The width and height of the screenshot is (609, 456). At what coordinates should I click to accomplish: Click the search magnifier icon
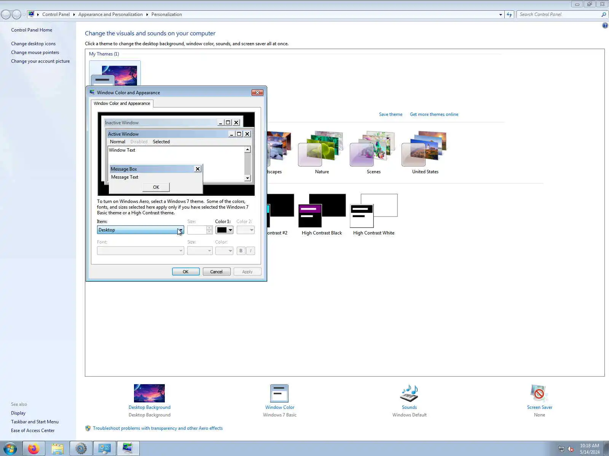[x=604, y=14]
